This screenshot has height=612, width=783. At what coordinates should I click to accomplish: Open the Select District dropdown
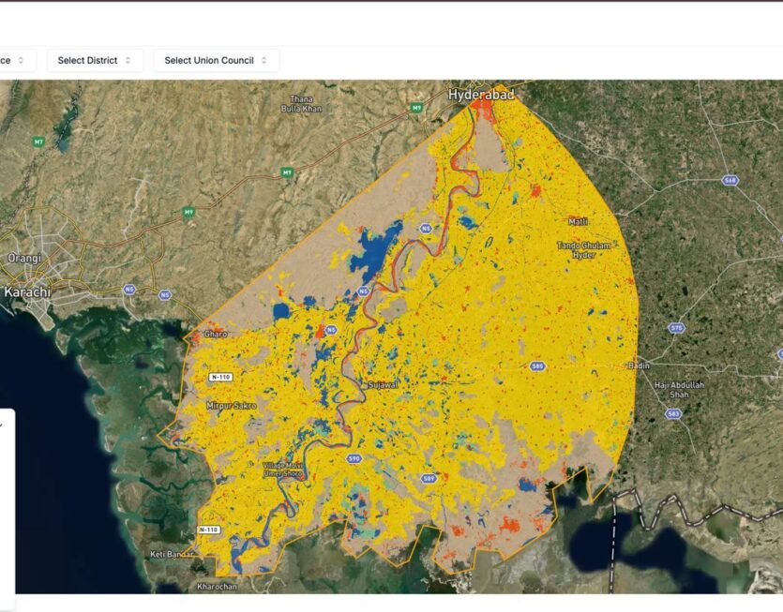point(95,60)
